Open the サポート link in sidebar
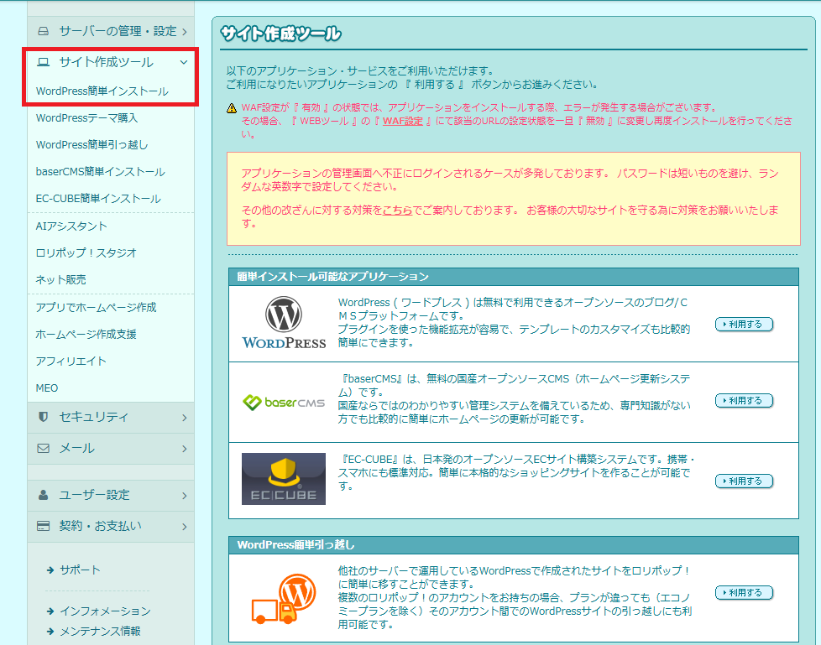This screenshot has width=821, height=645. [79, 570]
